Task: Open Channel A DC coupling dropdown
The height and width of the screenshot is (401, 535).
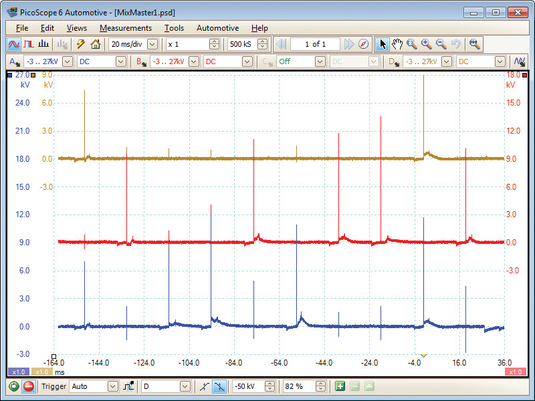Action: click(x=121, y=61)
